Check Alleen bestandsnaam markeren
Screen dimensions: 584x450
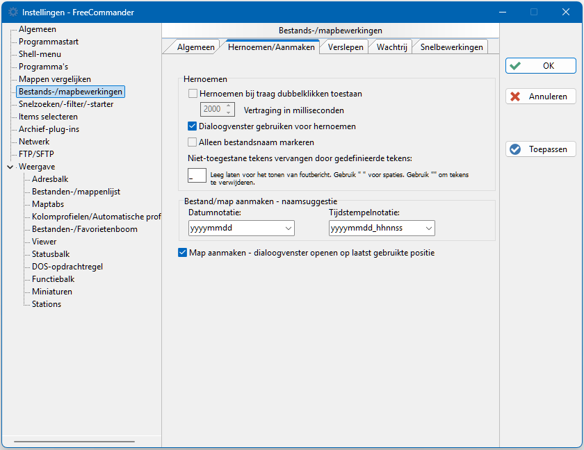click(192, 142)
